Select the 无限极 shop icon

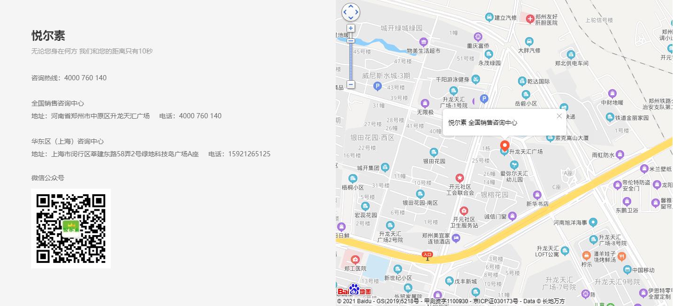[425, 103]
